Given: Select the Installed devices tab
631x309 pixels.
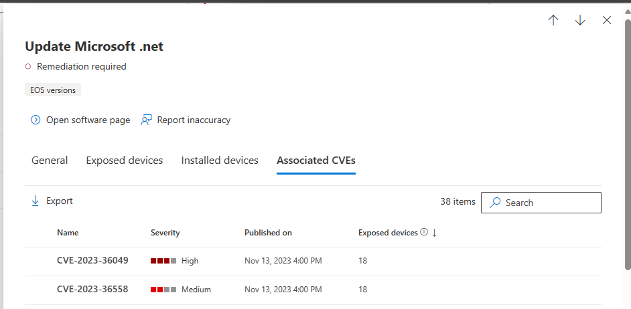Looking at the screenshot, I should (220, 161).
